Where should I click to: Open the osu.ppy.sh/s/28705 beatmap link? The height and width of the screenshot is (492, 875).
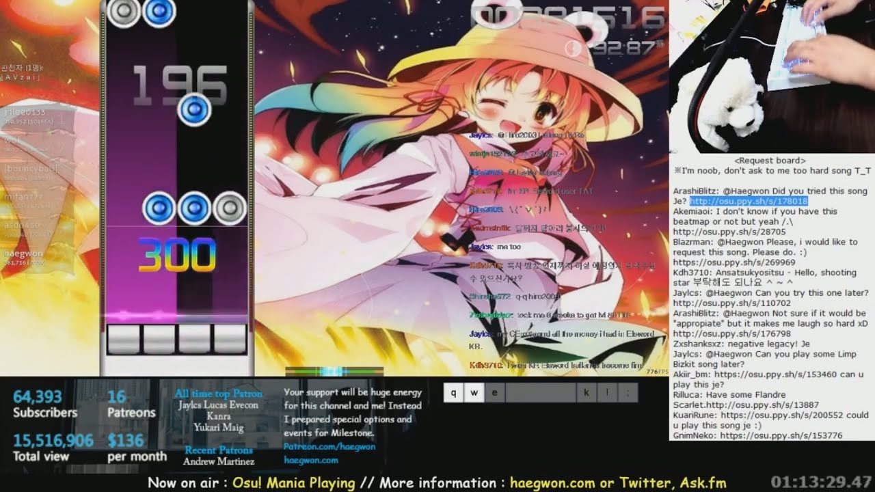pos(729,232)
